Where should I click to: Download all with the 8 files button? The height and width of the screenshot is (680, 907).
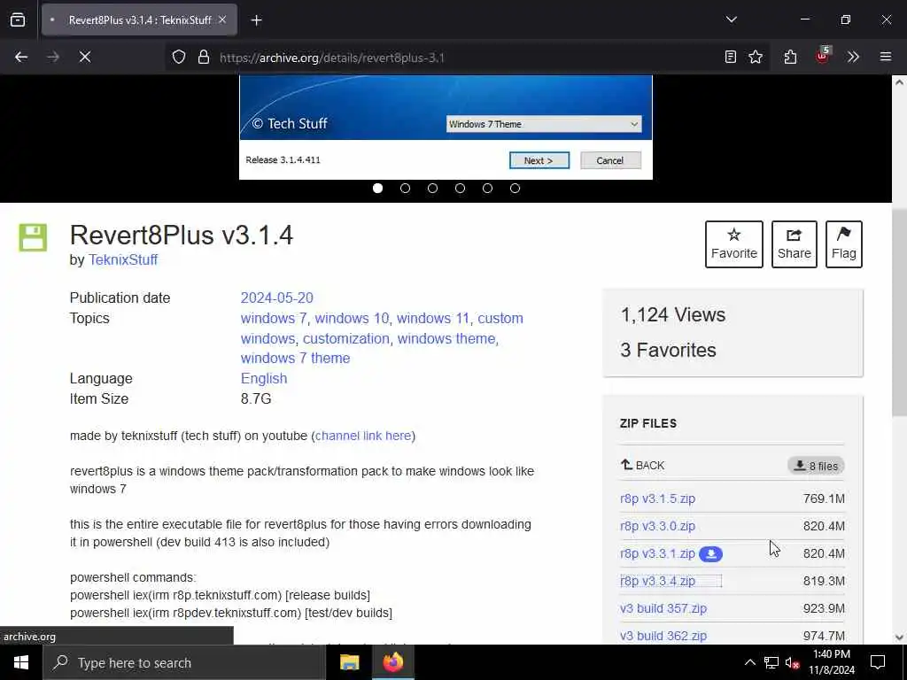pyautogui.click(x=816, y=466)
